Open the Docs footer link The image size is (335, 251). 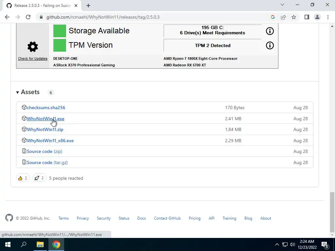tap(141, 218)
